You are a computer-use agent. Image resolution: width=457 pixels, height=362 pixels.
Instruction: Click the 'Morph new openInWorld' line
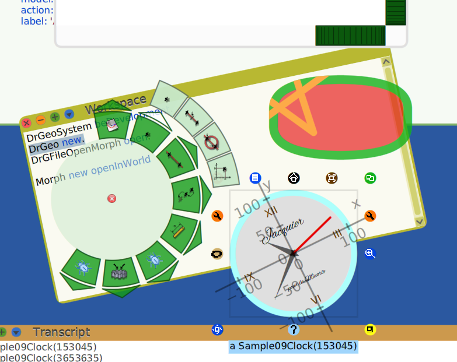pyautogui.click(x=93, y=171)
